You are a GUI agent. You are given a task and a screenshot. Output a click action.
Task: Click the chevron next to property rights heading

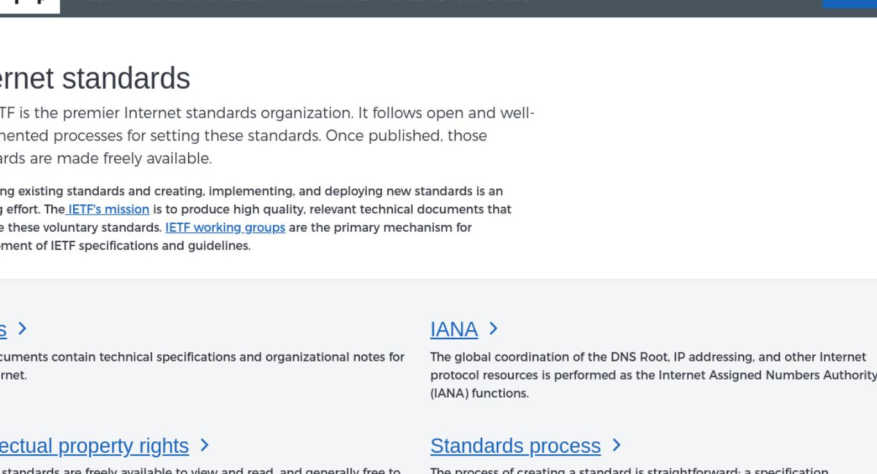(204, 445)
